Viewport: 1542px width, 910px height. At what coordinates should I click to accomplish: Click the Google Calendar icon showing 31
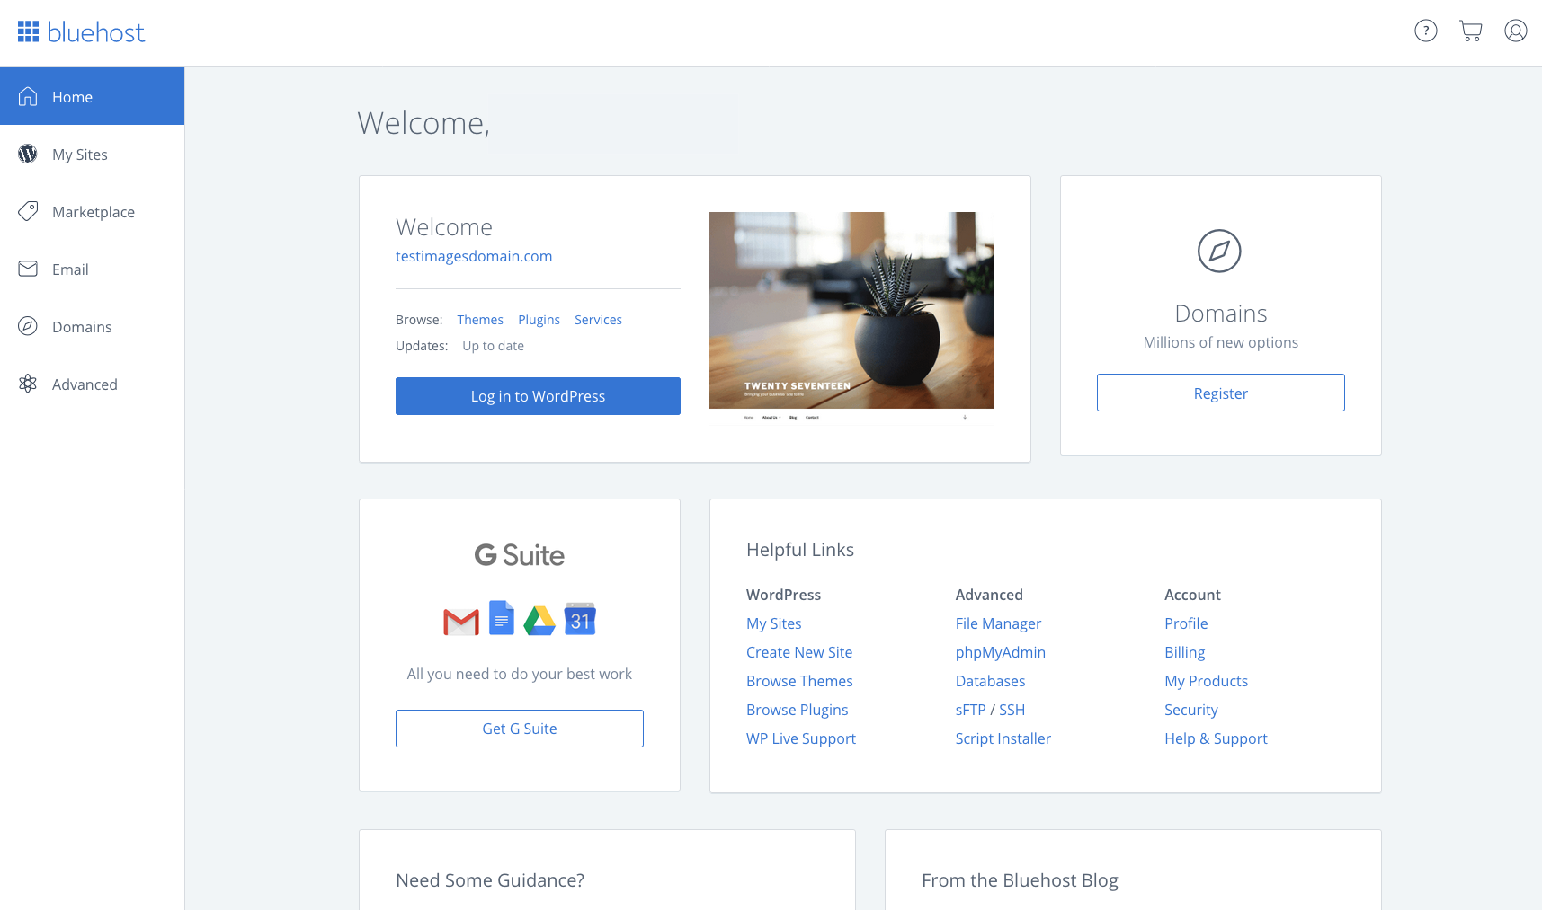580,619
